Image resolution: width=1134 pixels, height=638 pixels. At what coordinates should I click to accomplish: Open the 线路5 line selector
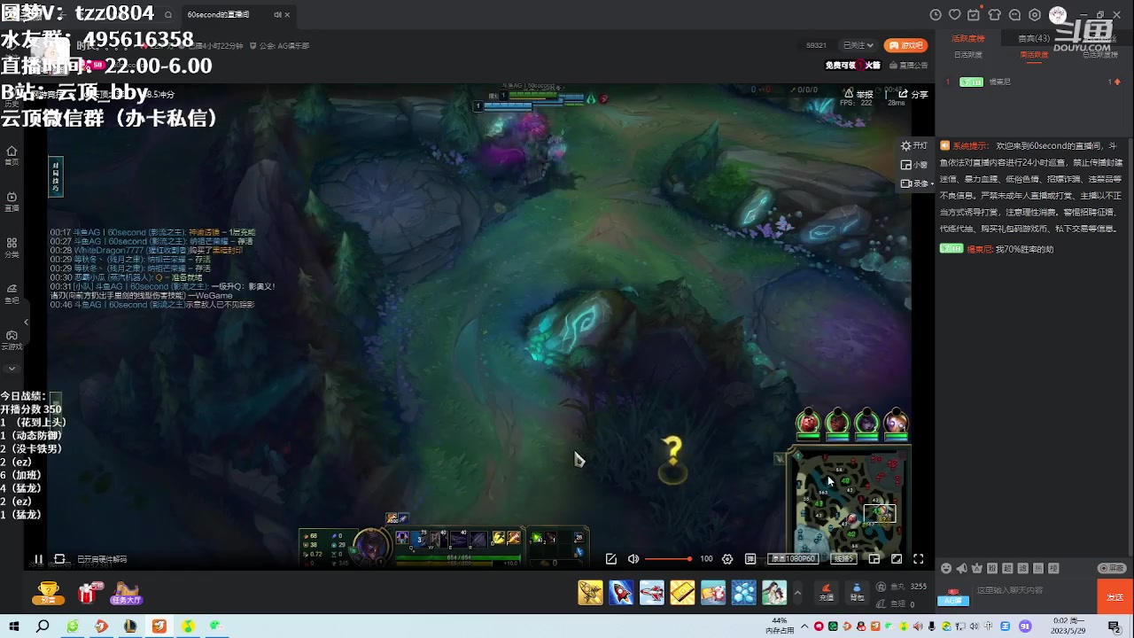point(843,559)
